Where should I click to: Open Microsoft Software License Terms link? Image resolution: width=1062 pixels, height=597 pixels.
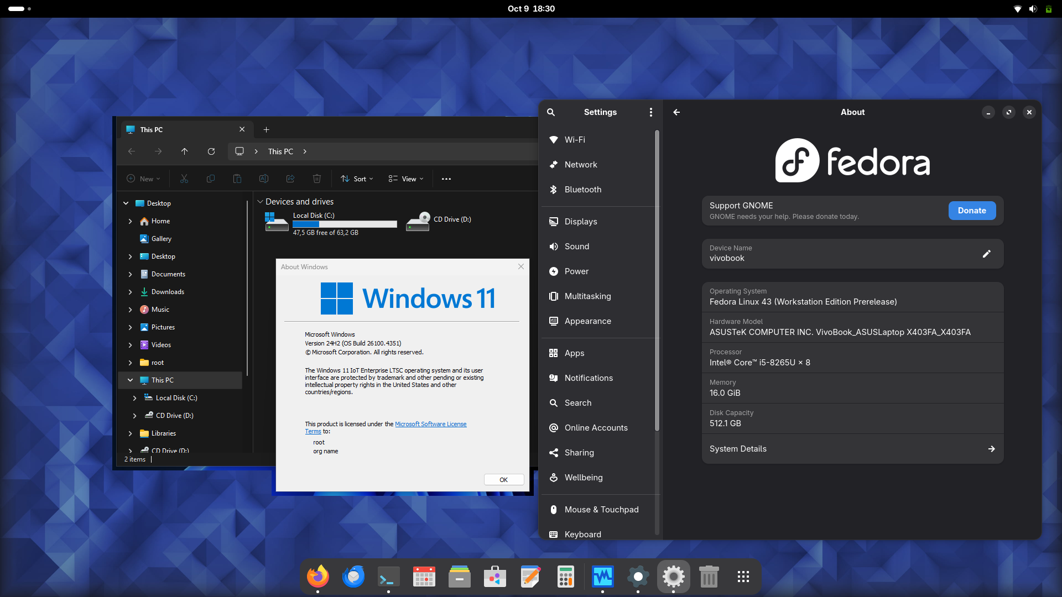(x=430, y=425)
